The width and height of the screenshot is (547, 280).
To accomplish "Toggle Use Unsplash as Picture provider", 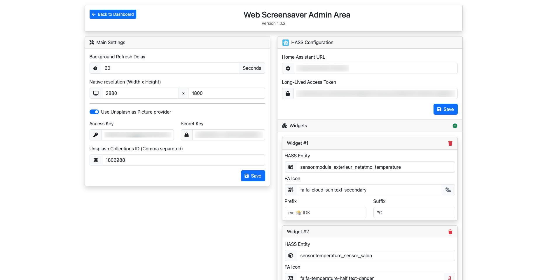I will [x=94, y=112].
